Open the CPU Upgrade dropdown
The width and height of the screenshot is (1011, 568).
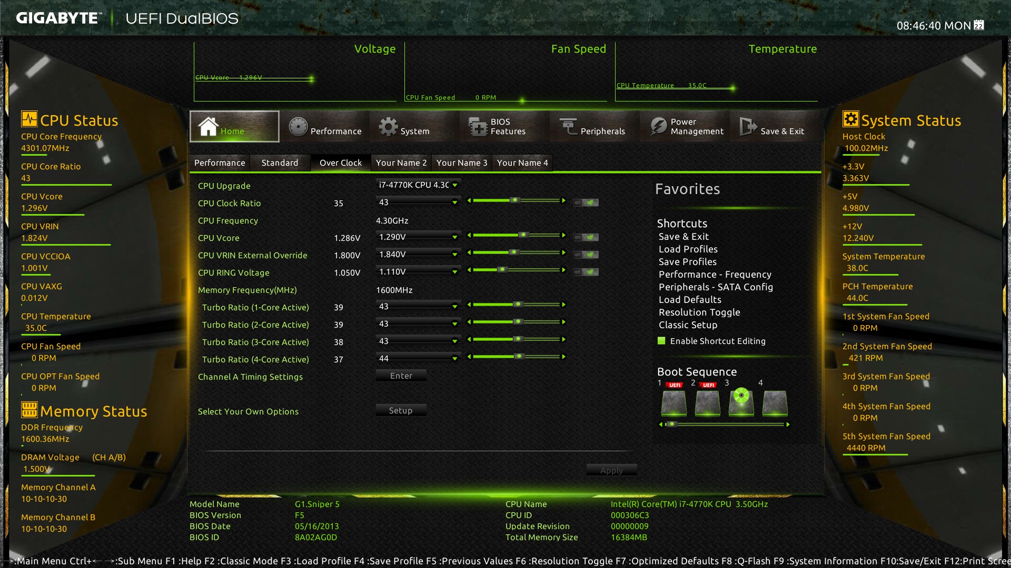tap(455, 185)
